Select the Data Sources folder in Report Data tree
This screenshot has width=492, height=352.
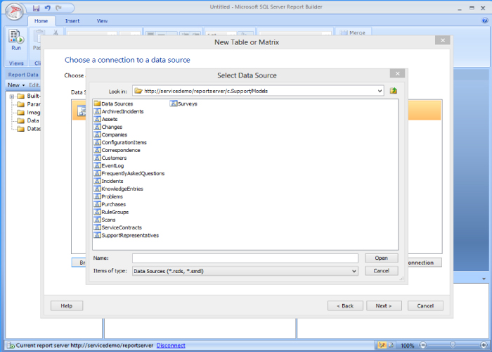[x=28, y=120]
